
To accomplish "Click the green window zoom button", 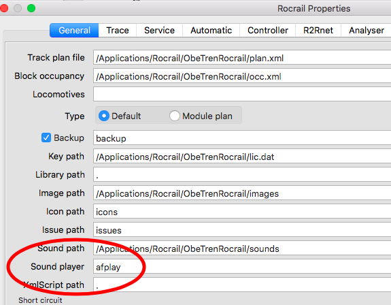I will 31,8.
